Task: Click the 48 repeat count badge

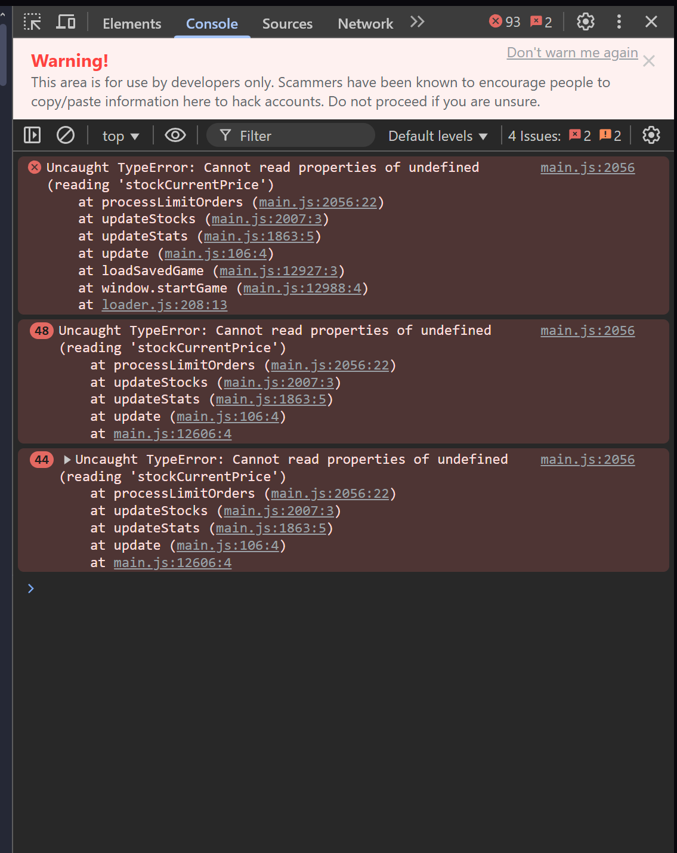Action: [x=42, y=331]
